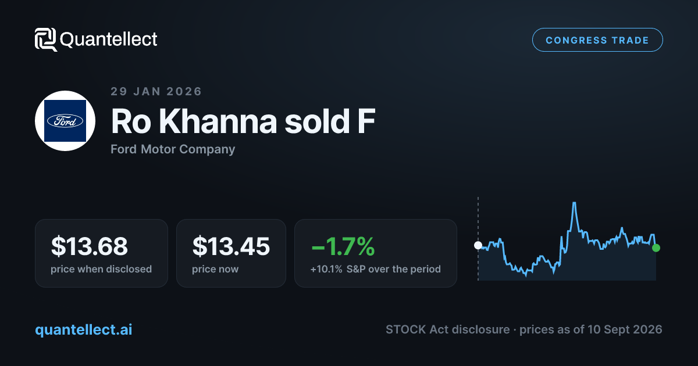Click the price chart's lowest dip
The image size is (698, 366).
526,275
